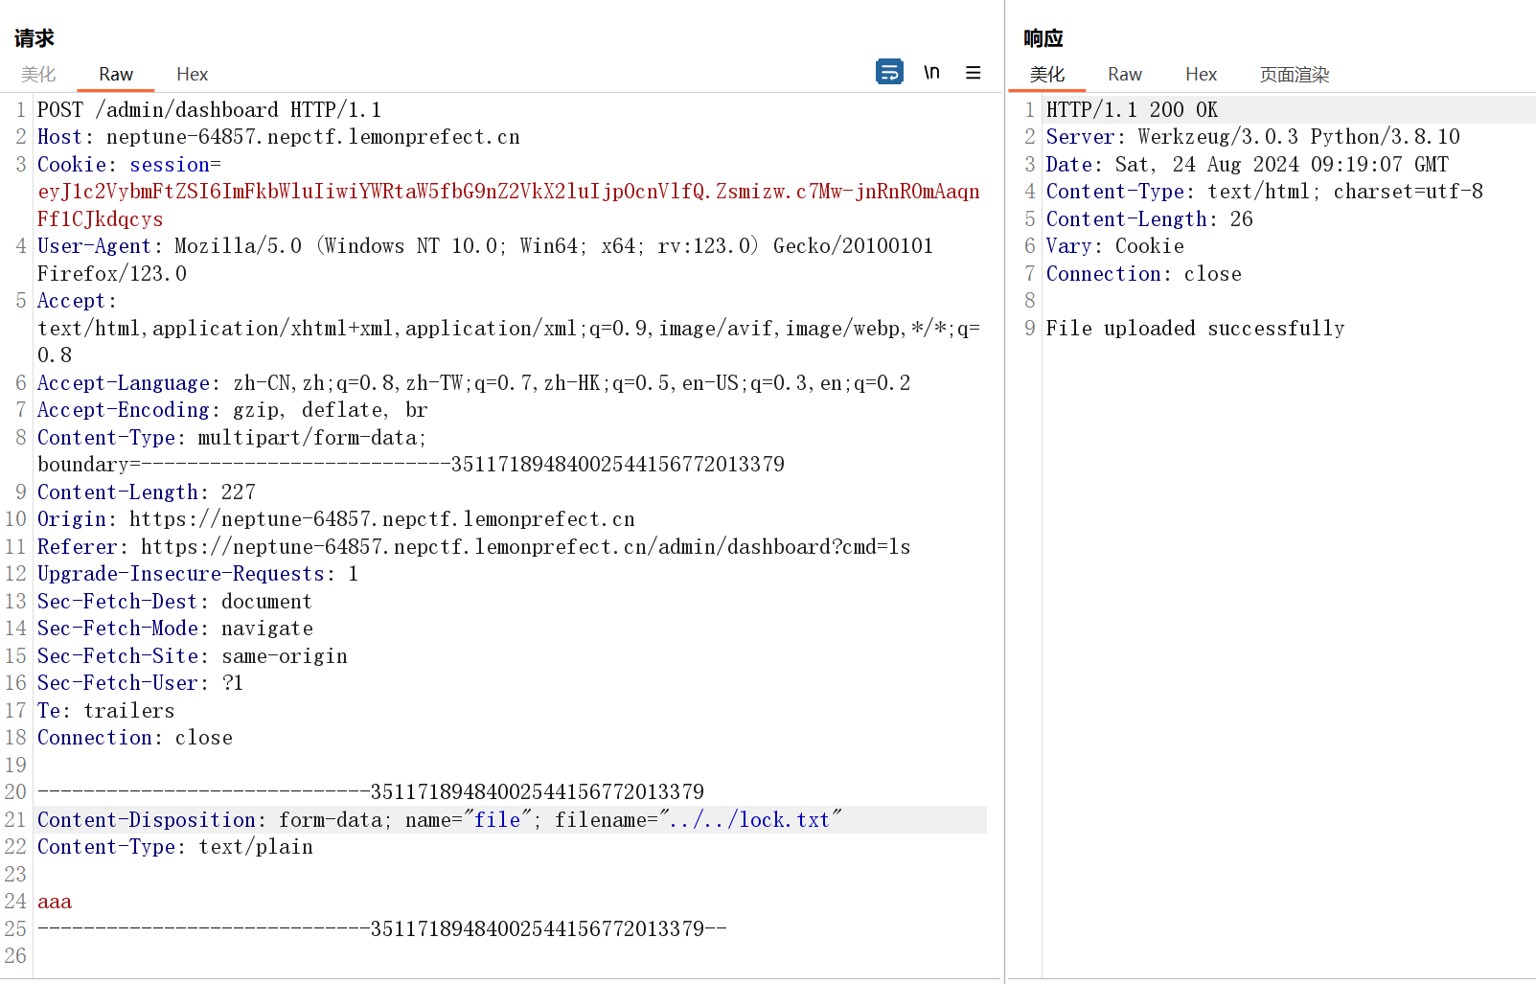Screen dimensions: 1536x984
Task: Click the session token starting with eyJ1c2Vy
Action: pos(508,205)
